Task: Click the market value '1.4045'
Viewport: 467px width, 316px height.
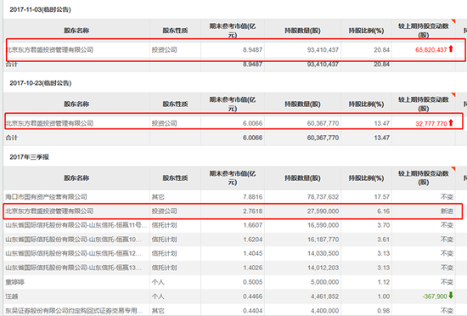Action: click(252, 253)
